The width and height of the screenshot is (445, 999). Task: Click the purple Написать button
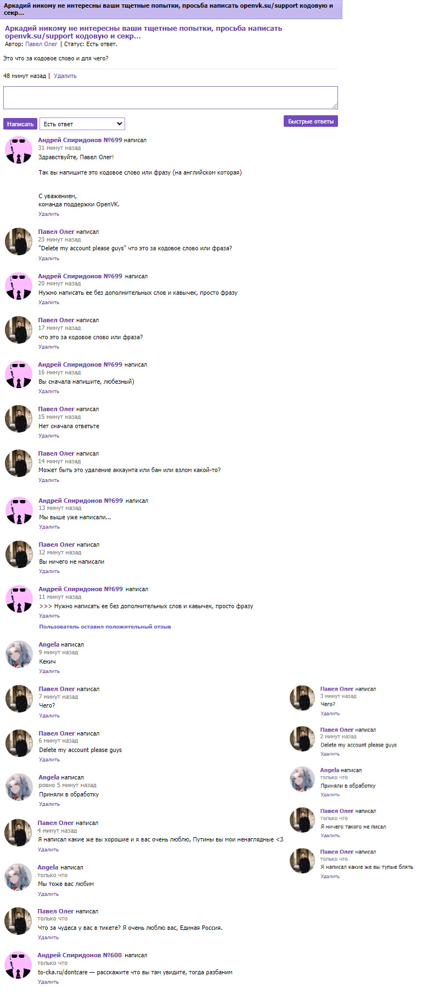(20, 124)
